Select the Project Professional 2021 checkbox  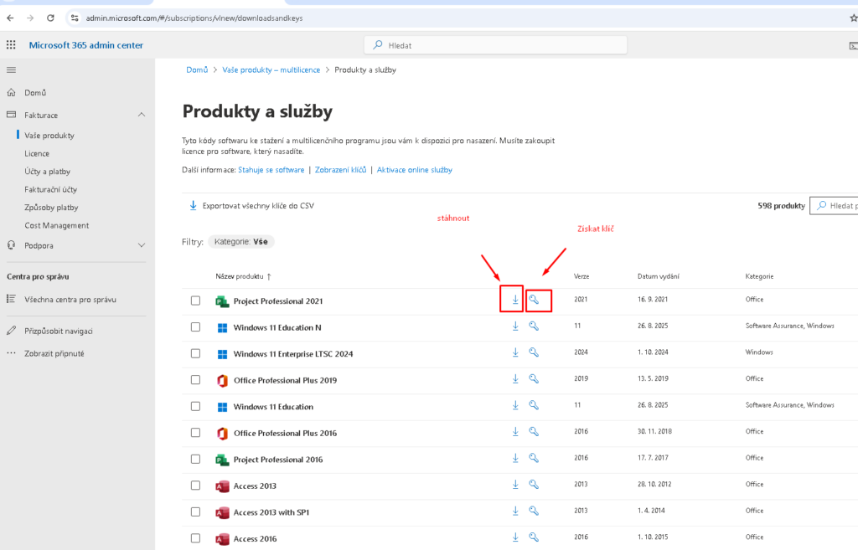195,301
